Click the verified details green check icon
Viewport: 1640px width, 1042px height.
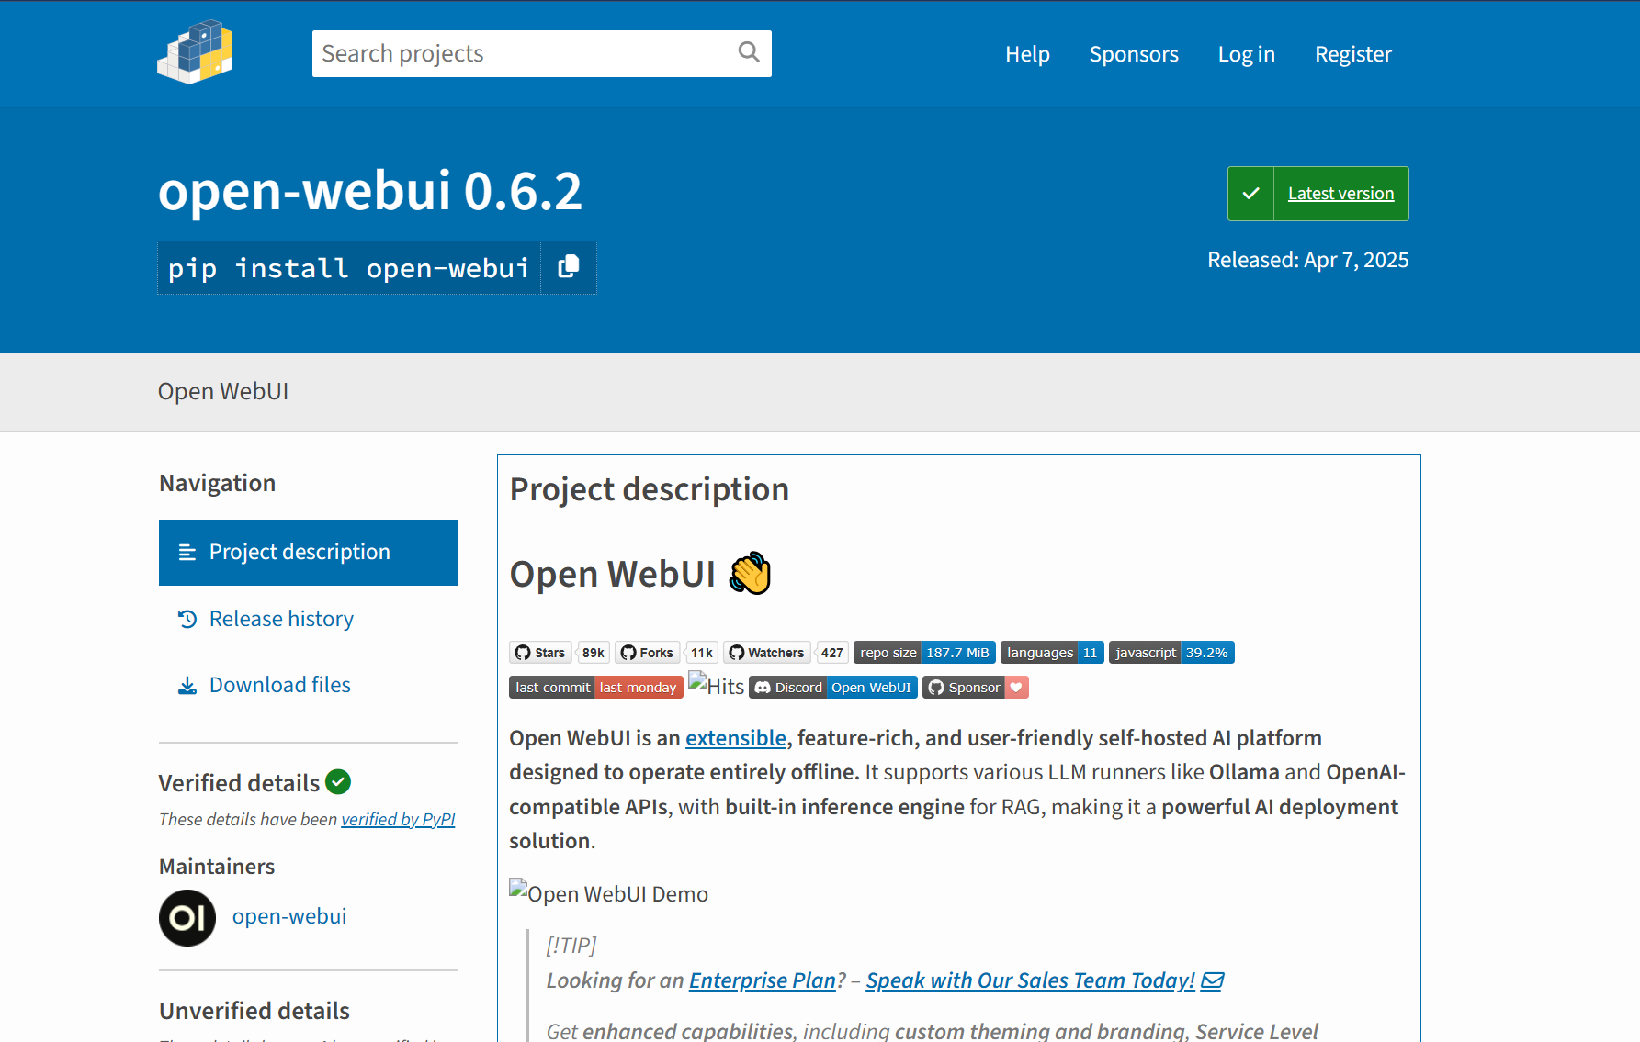[x=338, y=782]
